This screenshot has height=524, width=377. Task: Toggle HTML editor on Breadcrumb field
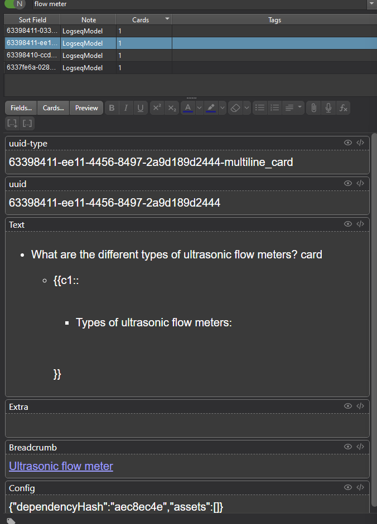[x=360, y=447]
